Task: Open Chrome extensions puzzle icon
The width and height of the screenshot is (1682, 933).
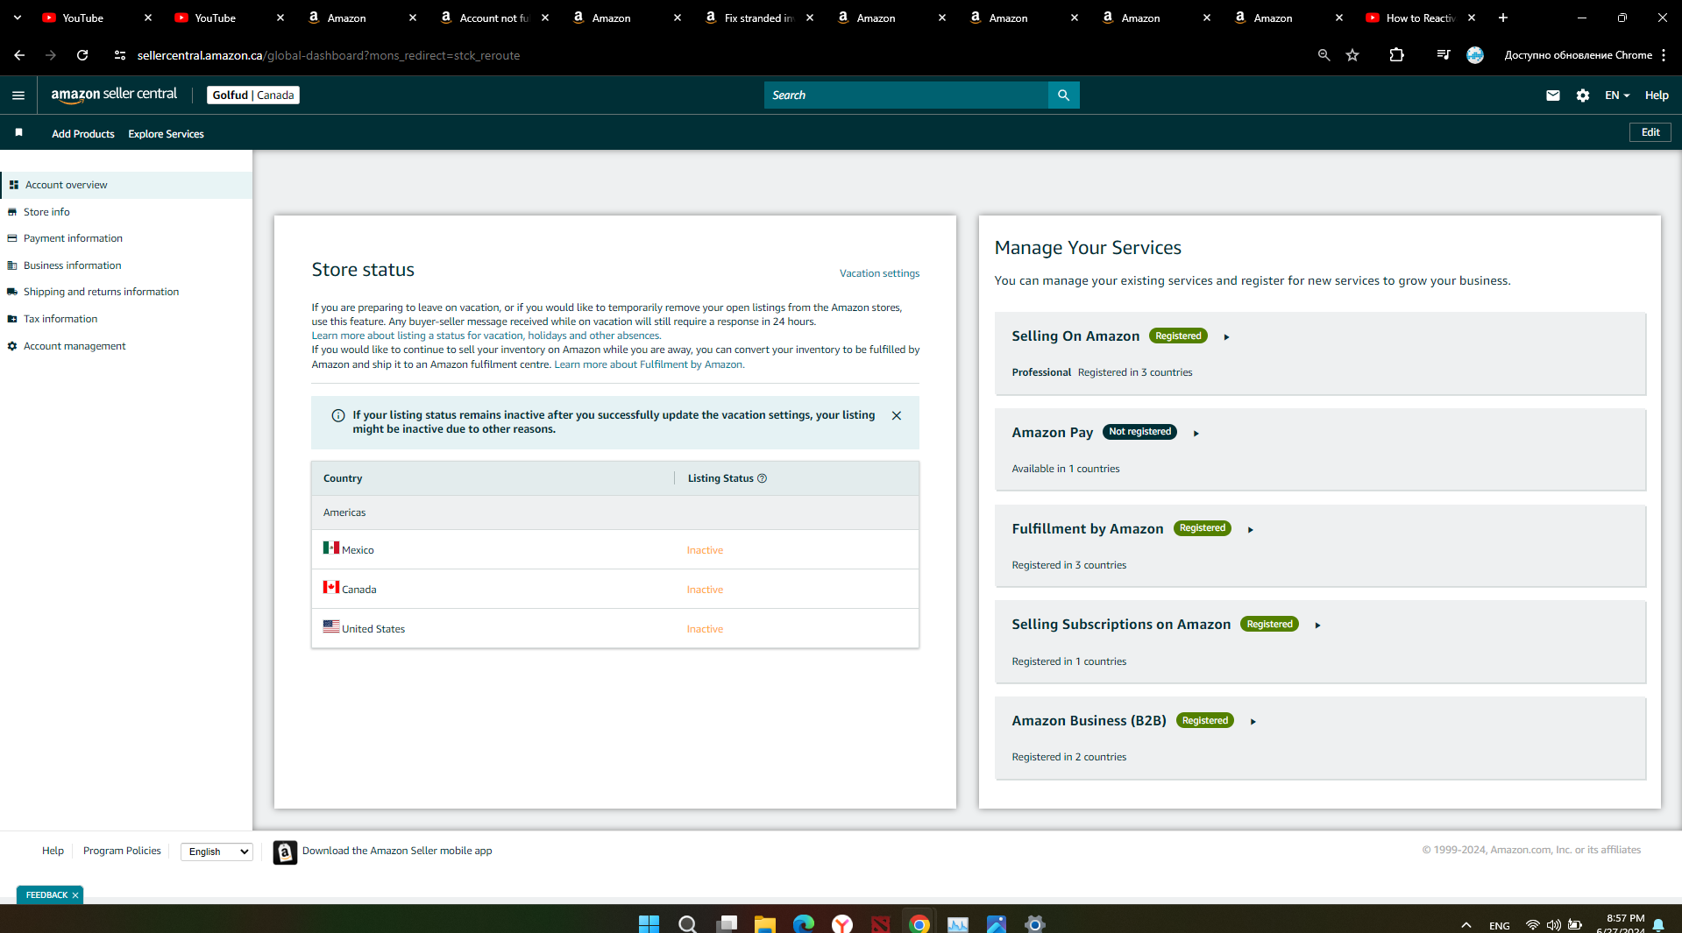Action: [x=1396, y=55]
